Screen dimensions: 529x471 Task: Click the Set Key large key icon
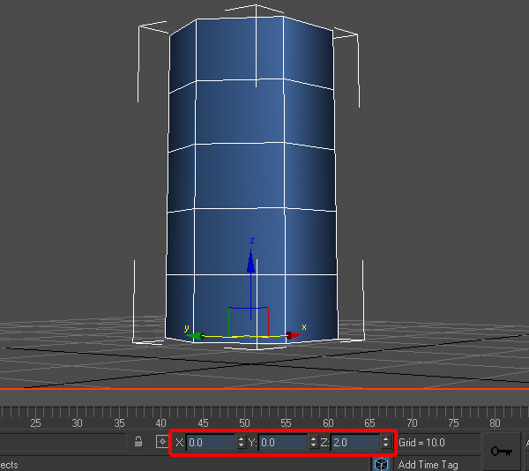[x=502, y=451]
